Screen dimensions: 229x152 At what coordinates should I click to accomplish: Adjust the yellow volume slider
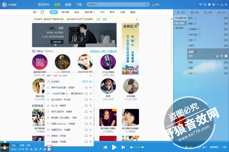(x=139, y=147)
